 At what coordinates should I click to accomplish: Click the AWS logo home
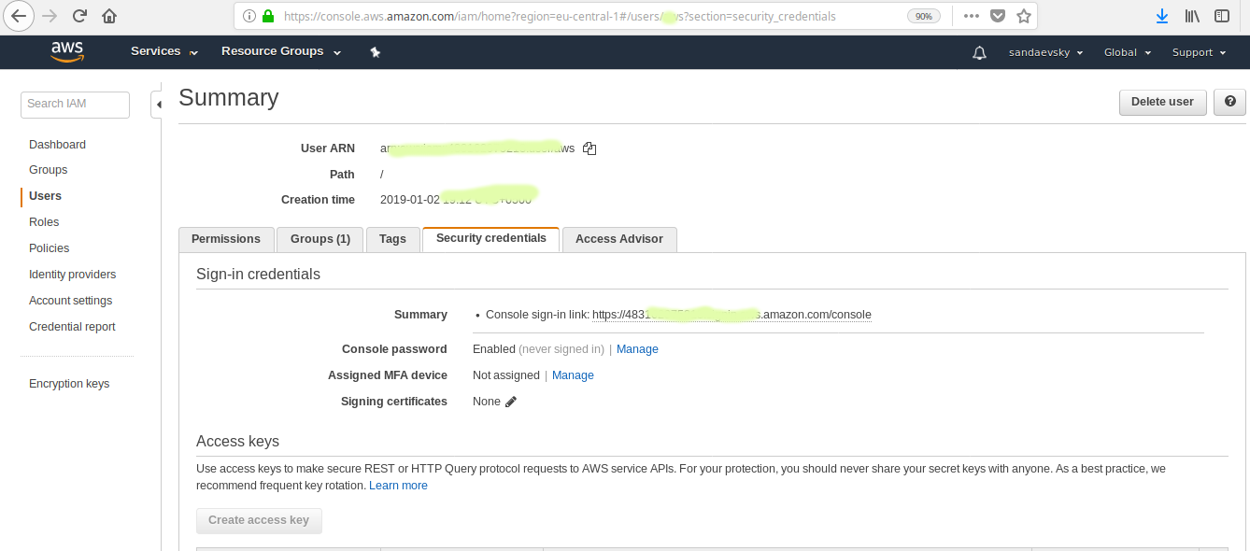click(x=67, y=52)
